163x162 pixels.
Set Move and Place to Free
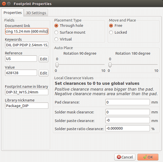[116, 26]
